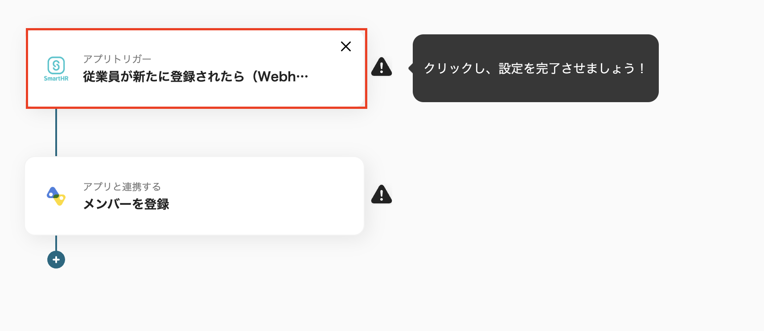Dismiss the trigger card with the X button
The height and width of the screenshot is (331, 764).
pos(346,46)
